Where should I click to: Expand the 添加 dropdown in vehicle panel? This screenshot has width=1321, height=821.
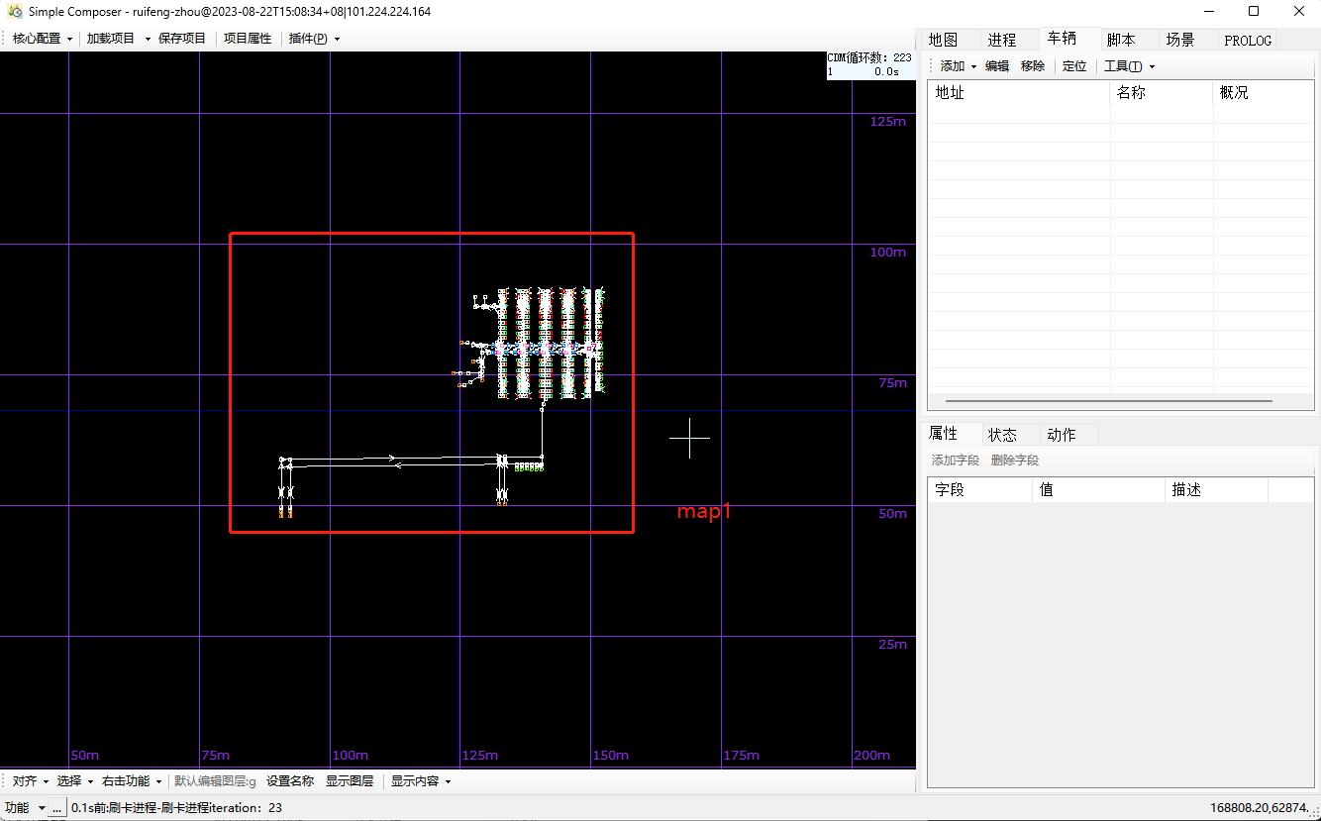click(958, 66)
